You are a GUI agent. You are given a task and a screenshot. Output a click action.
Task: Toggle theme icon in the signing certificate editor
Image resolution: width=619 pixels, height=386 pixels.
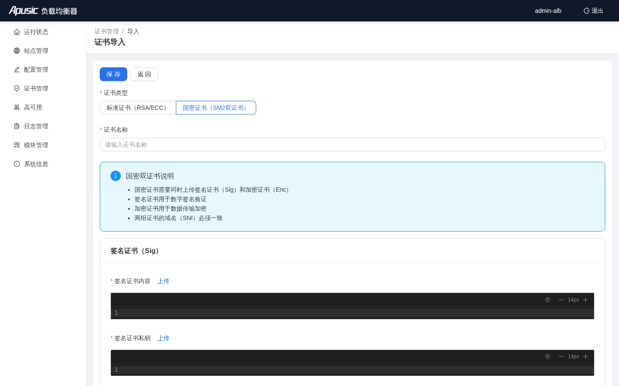pos(548,300)
